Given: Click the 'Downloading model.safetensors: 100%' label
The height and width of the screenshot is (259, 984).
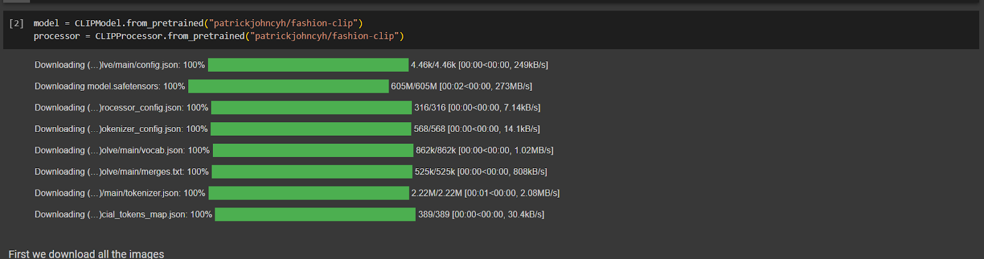Looking at the screenshot, I should (109, 87).
